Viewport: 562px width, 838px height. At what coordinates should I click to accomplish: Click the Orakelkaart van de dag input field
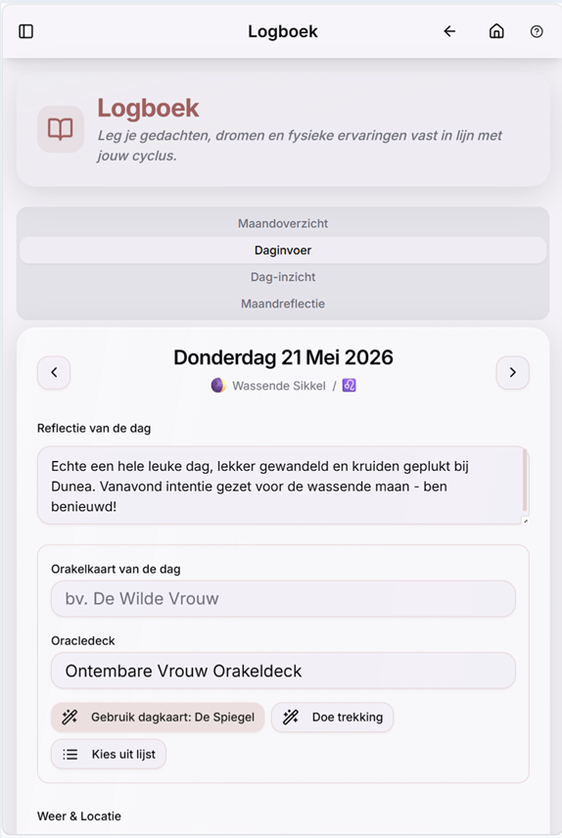coord(283,598)
